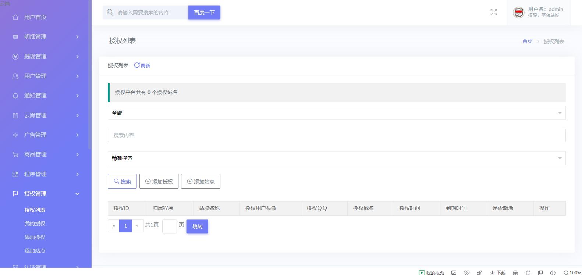Viewport: 582px width, 275px height.
Task: Click the shopping cart icon for 商品管理
Action: [15, 154]
